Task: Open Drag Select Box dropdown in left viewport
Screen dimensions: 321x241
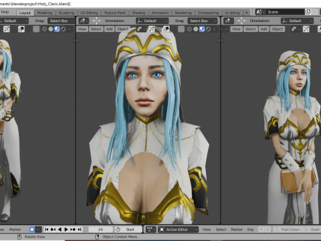Action: click(x=62, y=21)
